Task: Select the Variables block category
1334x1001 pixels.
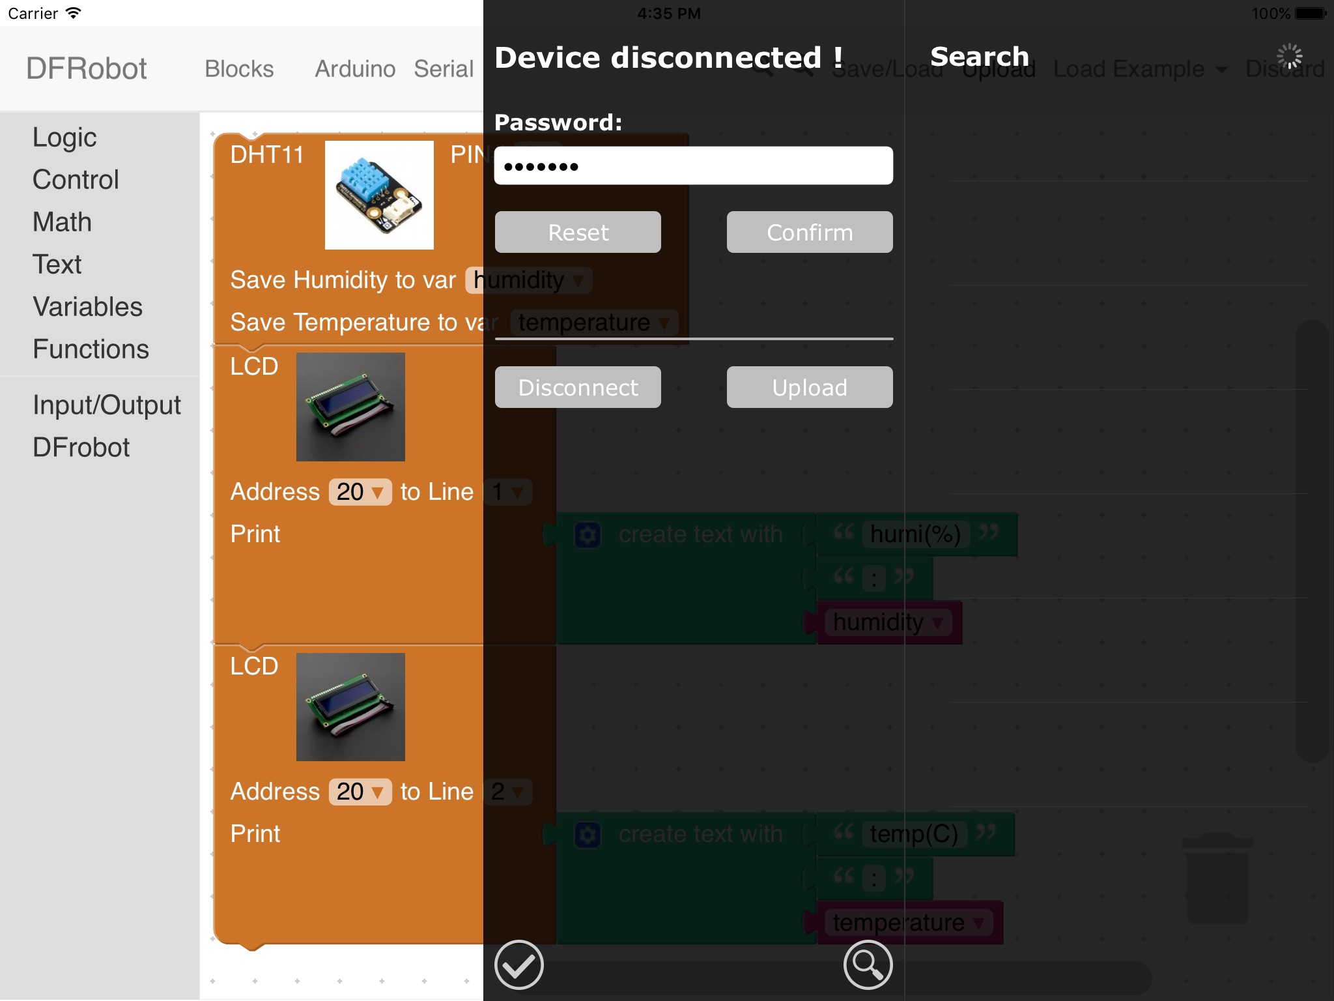Action: click(x=88, y=307)
